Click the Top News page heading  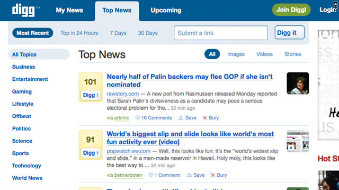click(102, 54)
